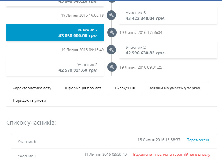Click gavel icon at 17:56:04 bid

[112, 32]
